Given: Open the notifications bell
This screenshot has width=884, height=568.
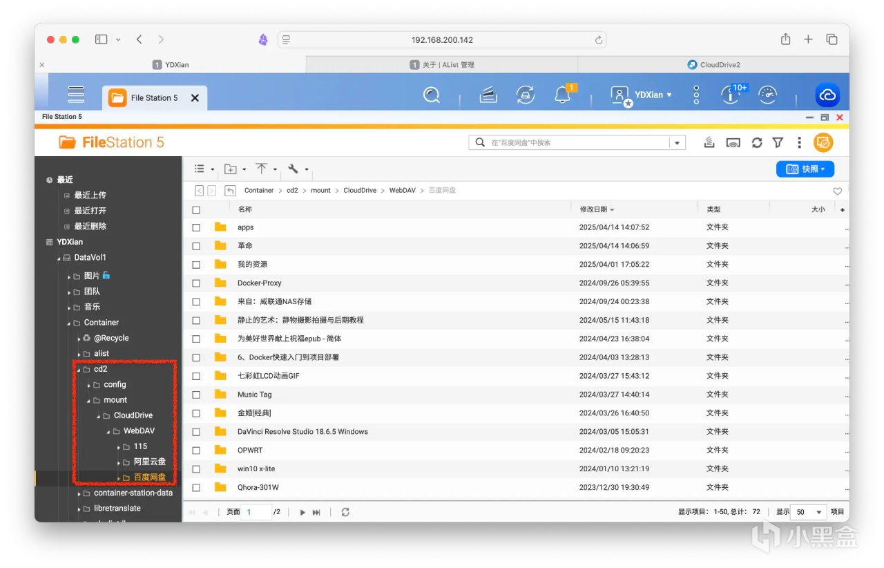Looking at the screenshot, I should pos(563,95).
